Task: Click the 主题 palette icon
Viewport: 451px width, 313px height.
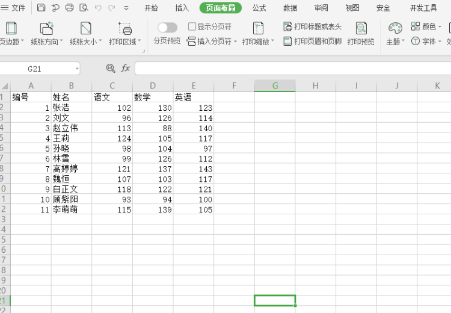Action: click(x=395, y=28)
